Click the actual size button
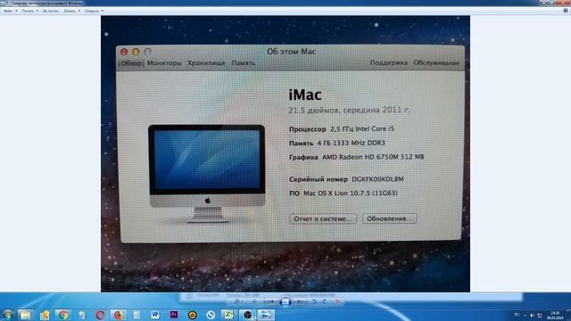The image size is (571, 321). pyautogui.click(x=254, y=301)
